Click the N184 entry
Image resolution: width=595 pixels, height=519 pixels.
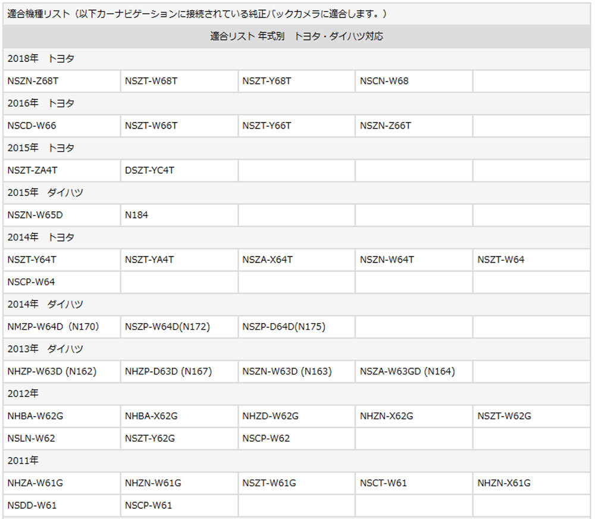pos(179,215)
